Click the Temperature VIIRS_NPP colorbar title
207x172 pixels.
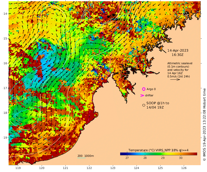click(159, 150)
